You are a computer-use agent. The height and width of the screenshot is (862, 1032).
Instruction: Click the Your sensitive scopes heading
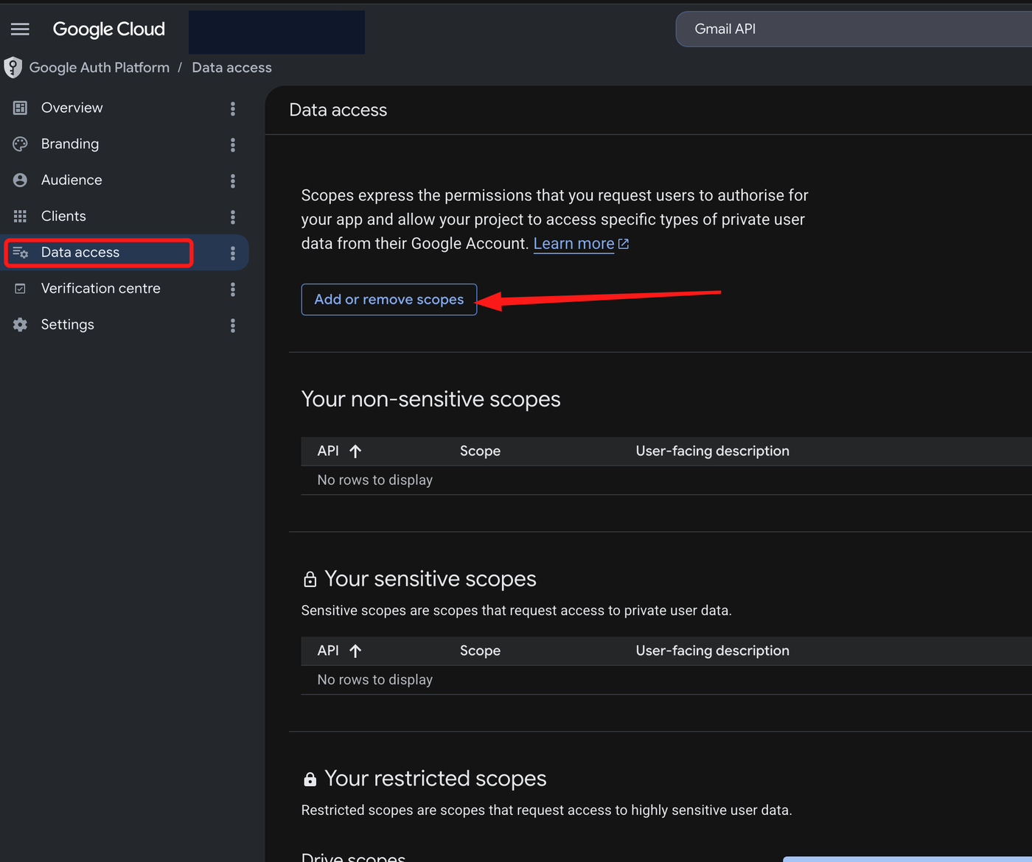tap(430, 579)
